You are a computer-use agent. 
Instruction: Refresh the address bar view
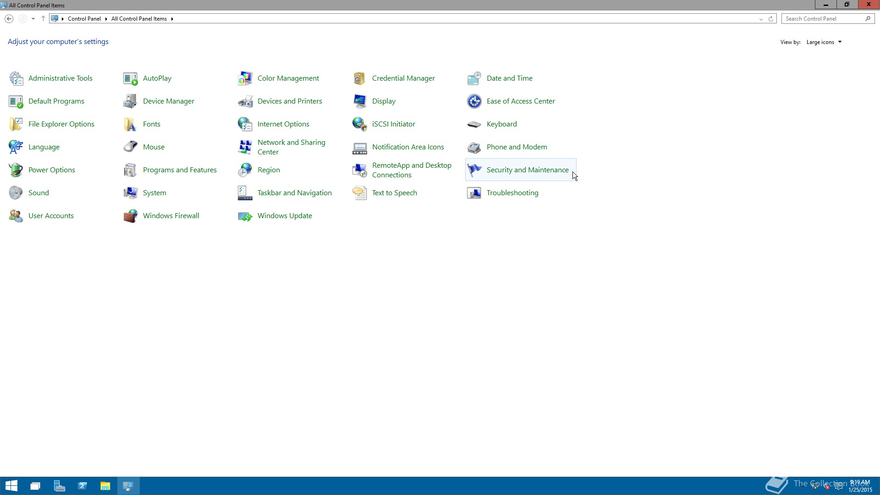point(771,19)
